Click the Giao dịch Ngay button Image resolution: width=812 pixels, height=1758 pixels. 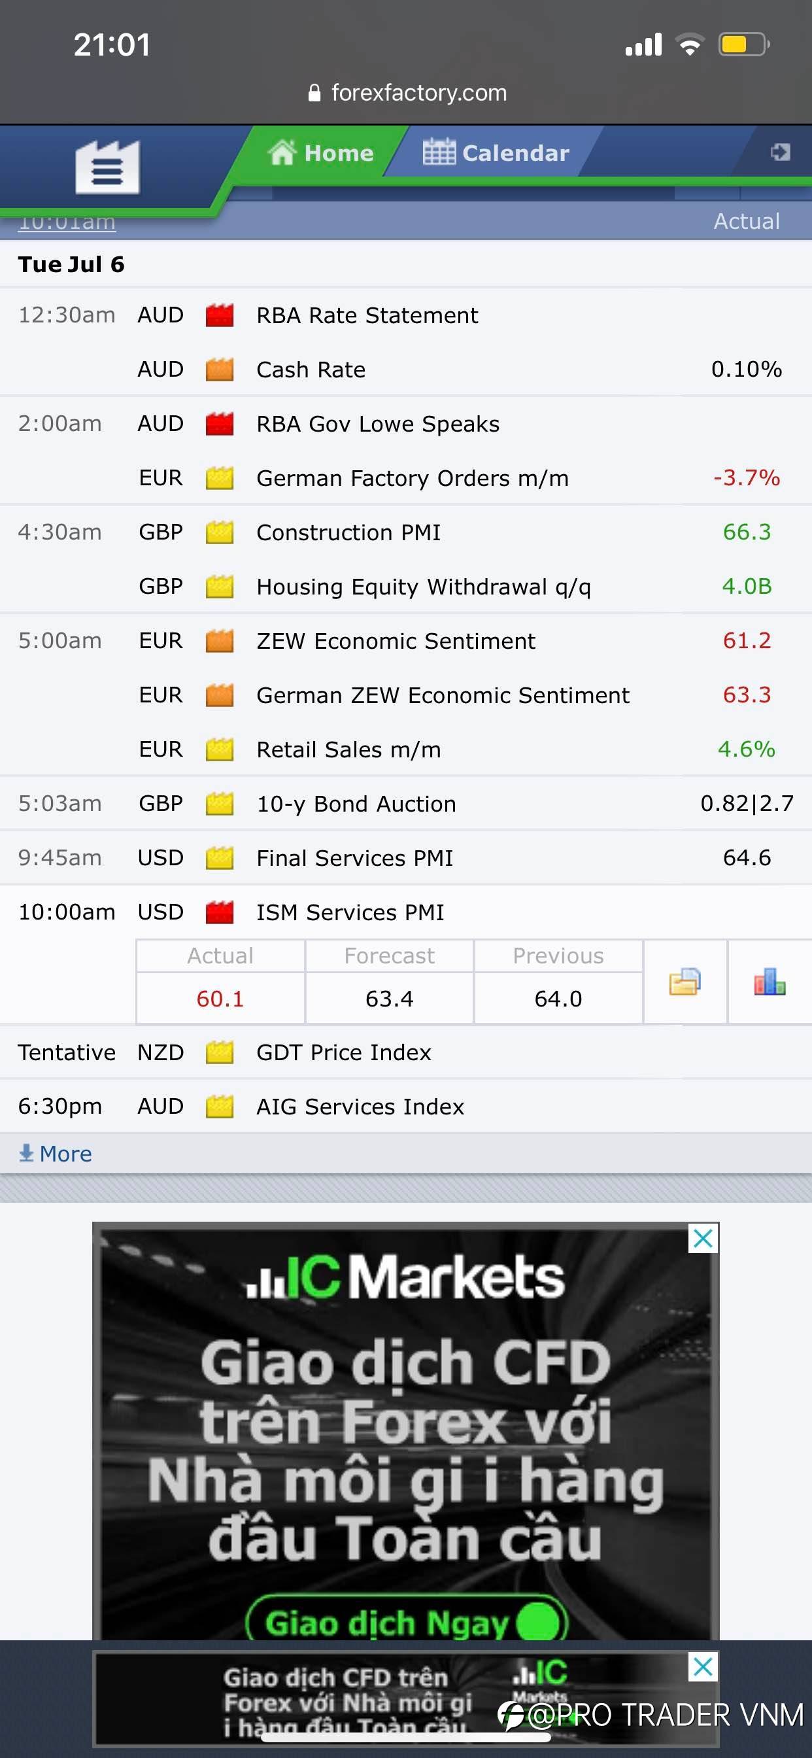click(x=407, y=1622)
